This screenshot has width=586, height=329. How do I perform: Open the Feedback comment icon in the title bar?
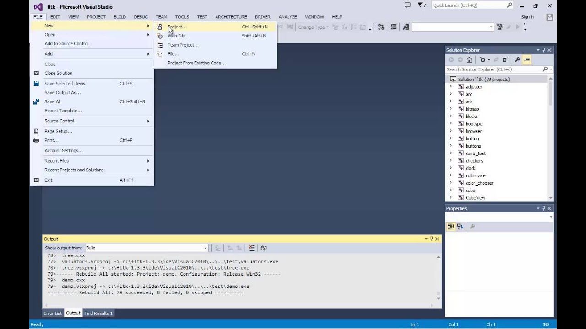coord(407,5)
